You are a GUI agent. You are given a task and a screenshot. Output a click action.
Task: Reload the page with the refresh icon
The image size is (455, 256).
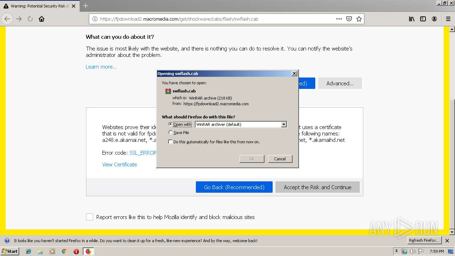tap(30, 19)
